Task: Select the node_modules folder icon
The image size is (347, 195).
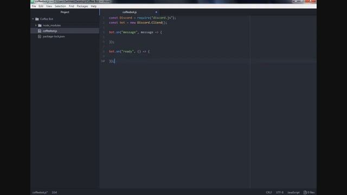Action: (40, 25)
